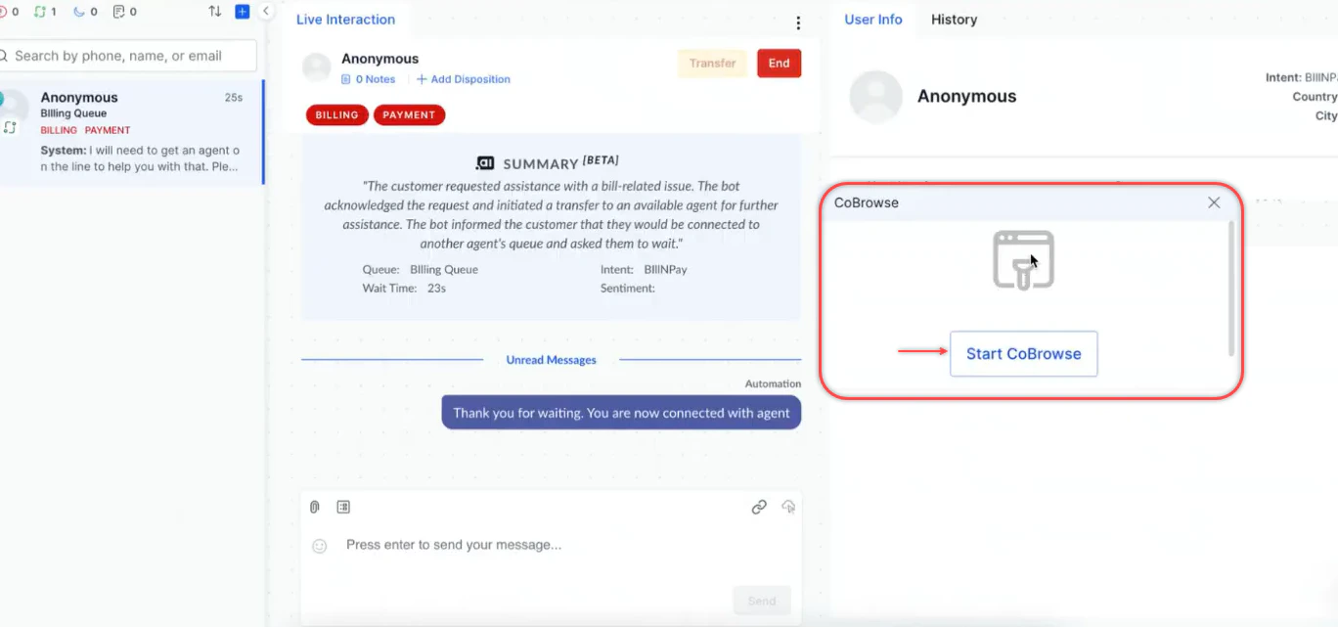
Task: Open the three-dot more options menu
Action: point(798,23)
